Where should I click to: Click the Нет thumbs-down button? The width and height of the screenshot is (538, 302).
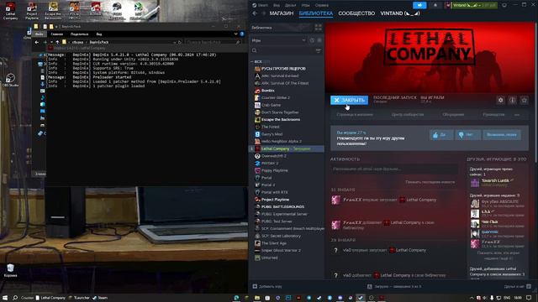tap(468, 135)
